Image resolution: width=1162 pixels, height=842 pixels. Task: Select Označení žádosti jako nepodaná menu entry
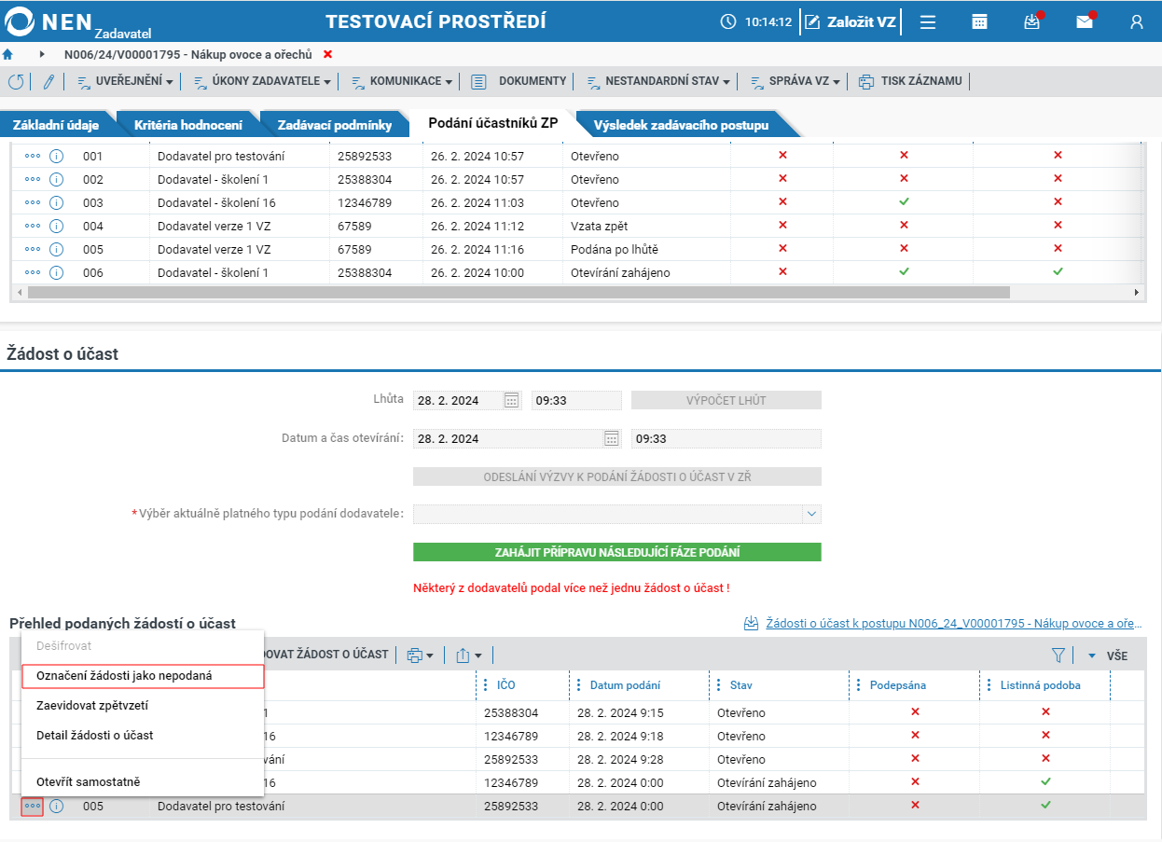pyautogui.click(x=143, y=675)
